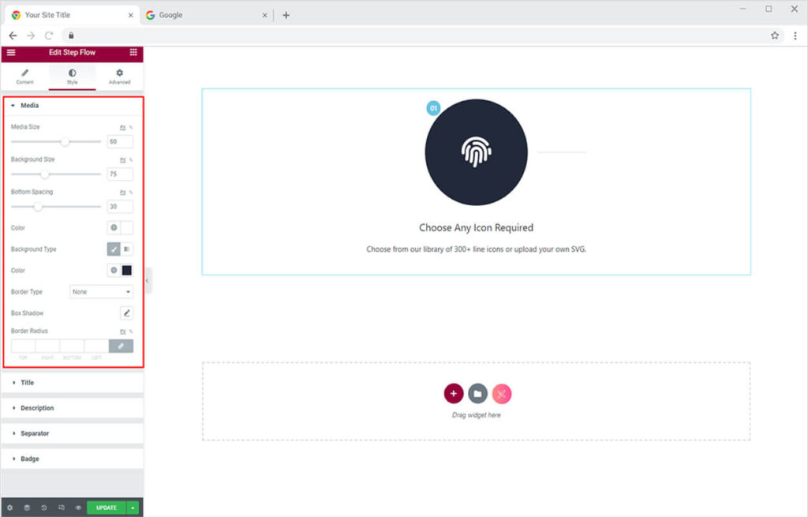
Task: Click the add new section plus button
Action: point(453,393)
